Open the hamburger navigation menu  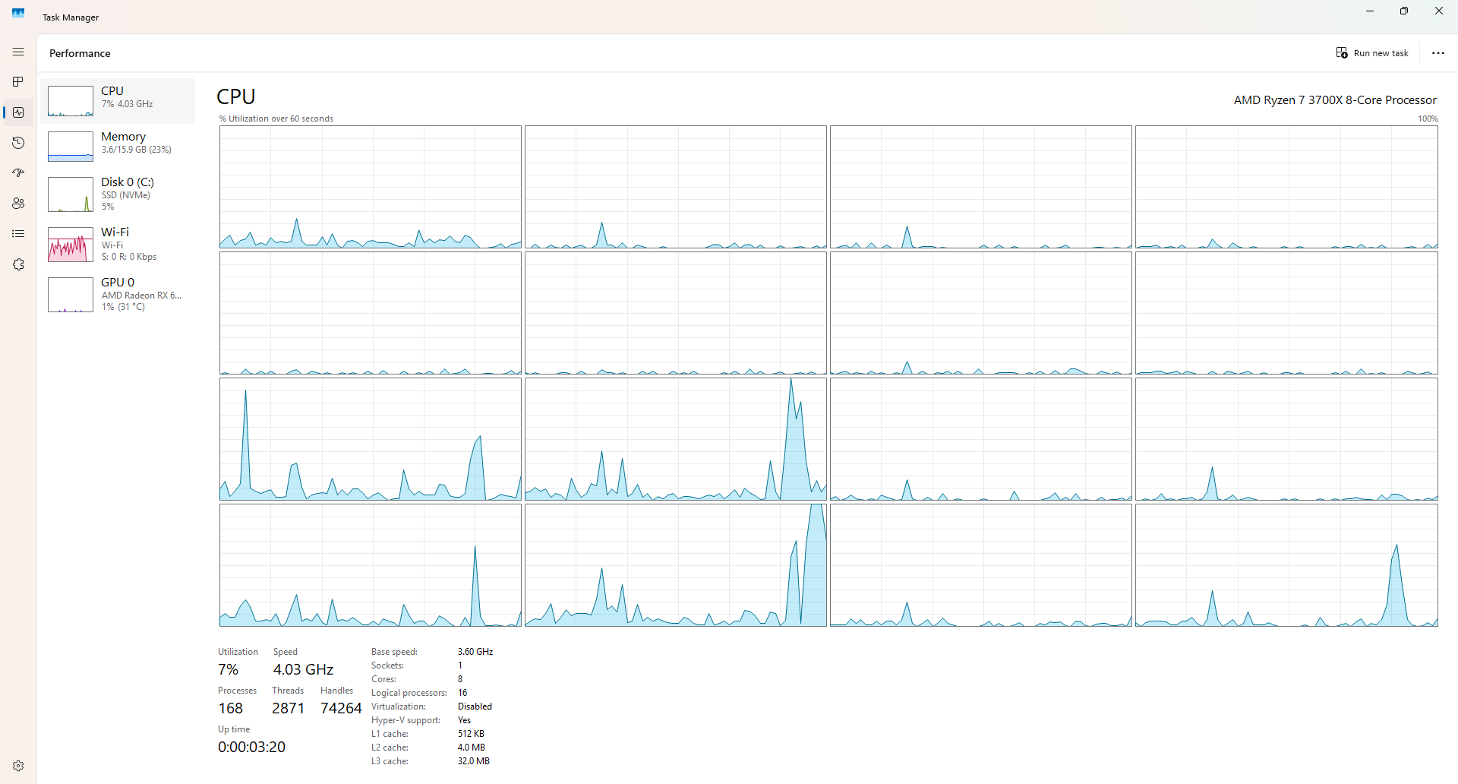coord(18,52)
